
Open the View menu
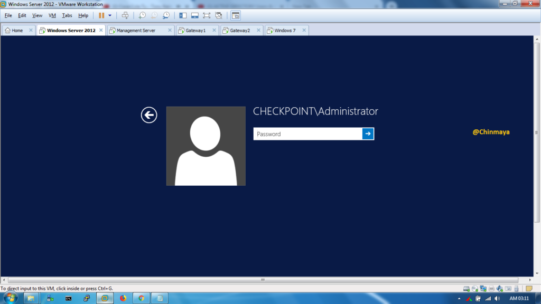click(37, 15)
